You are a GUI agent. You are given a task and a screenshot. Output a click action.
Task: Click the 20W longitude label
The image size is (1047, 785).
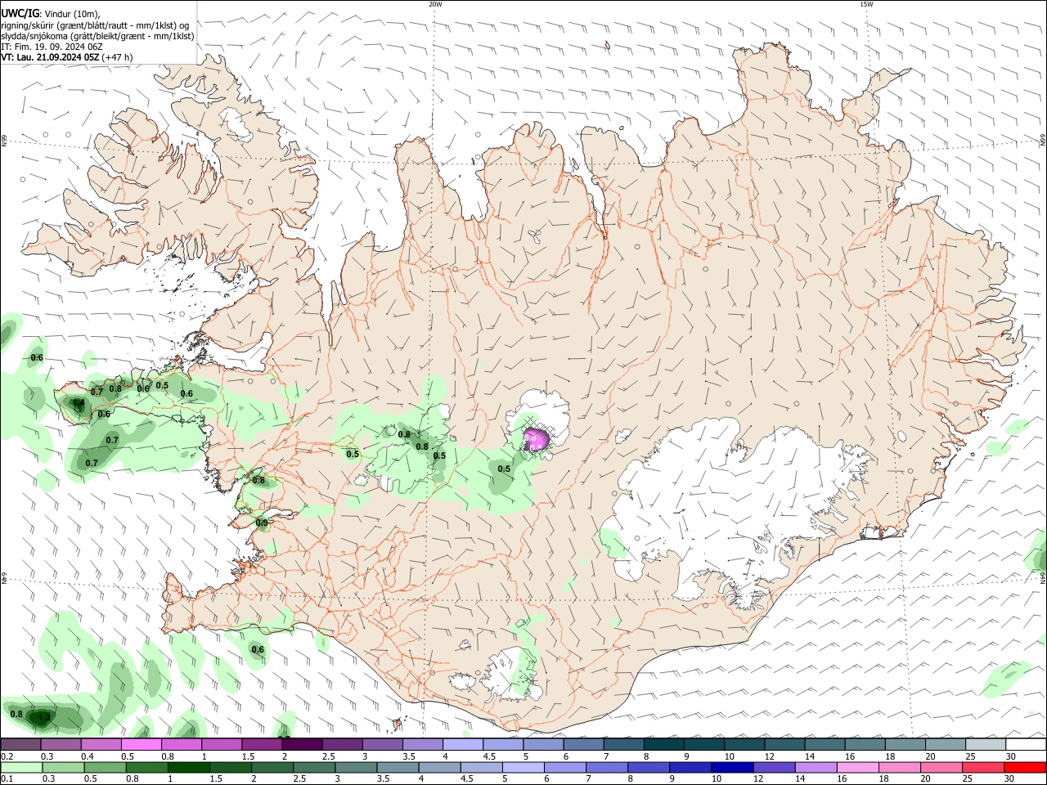point(435,4)
